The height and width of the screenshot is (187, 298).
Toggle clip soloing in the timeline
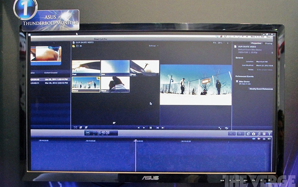coord(264,139)
